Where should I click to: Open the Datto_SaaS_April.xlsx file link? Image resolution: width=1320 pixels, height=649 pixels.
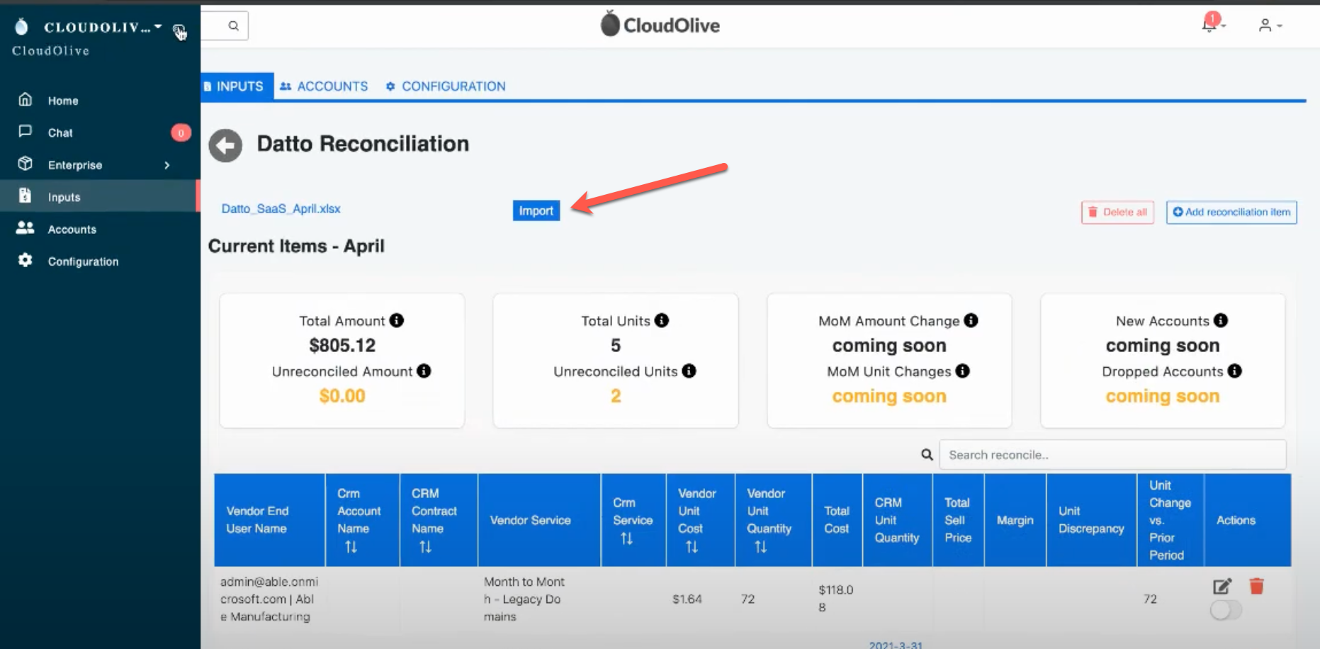click(281, 208)
